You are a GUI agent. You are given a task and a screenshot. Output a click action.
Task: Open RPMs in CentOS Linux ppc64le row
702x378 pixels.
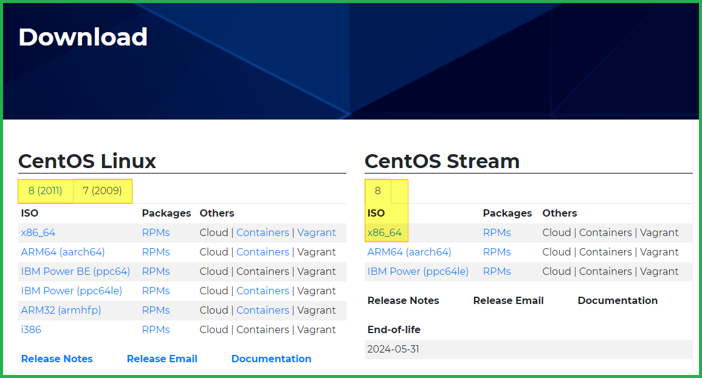156,291
